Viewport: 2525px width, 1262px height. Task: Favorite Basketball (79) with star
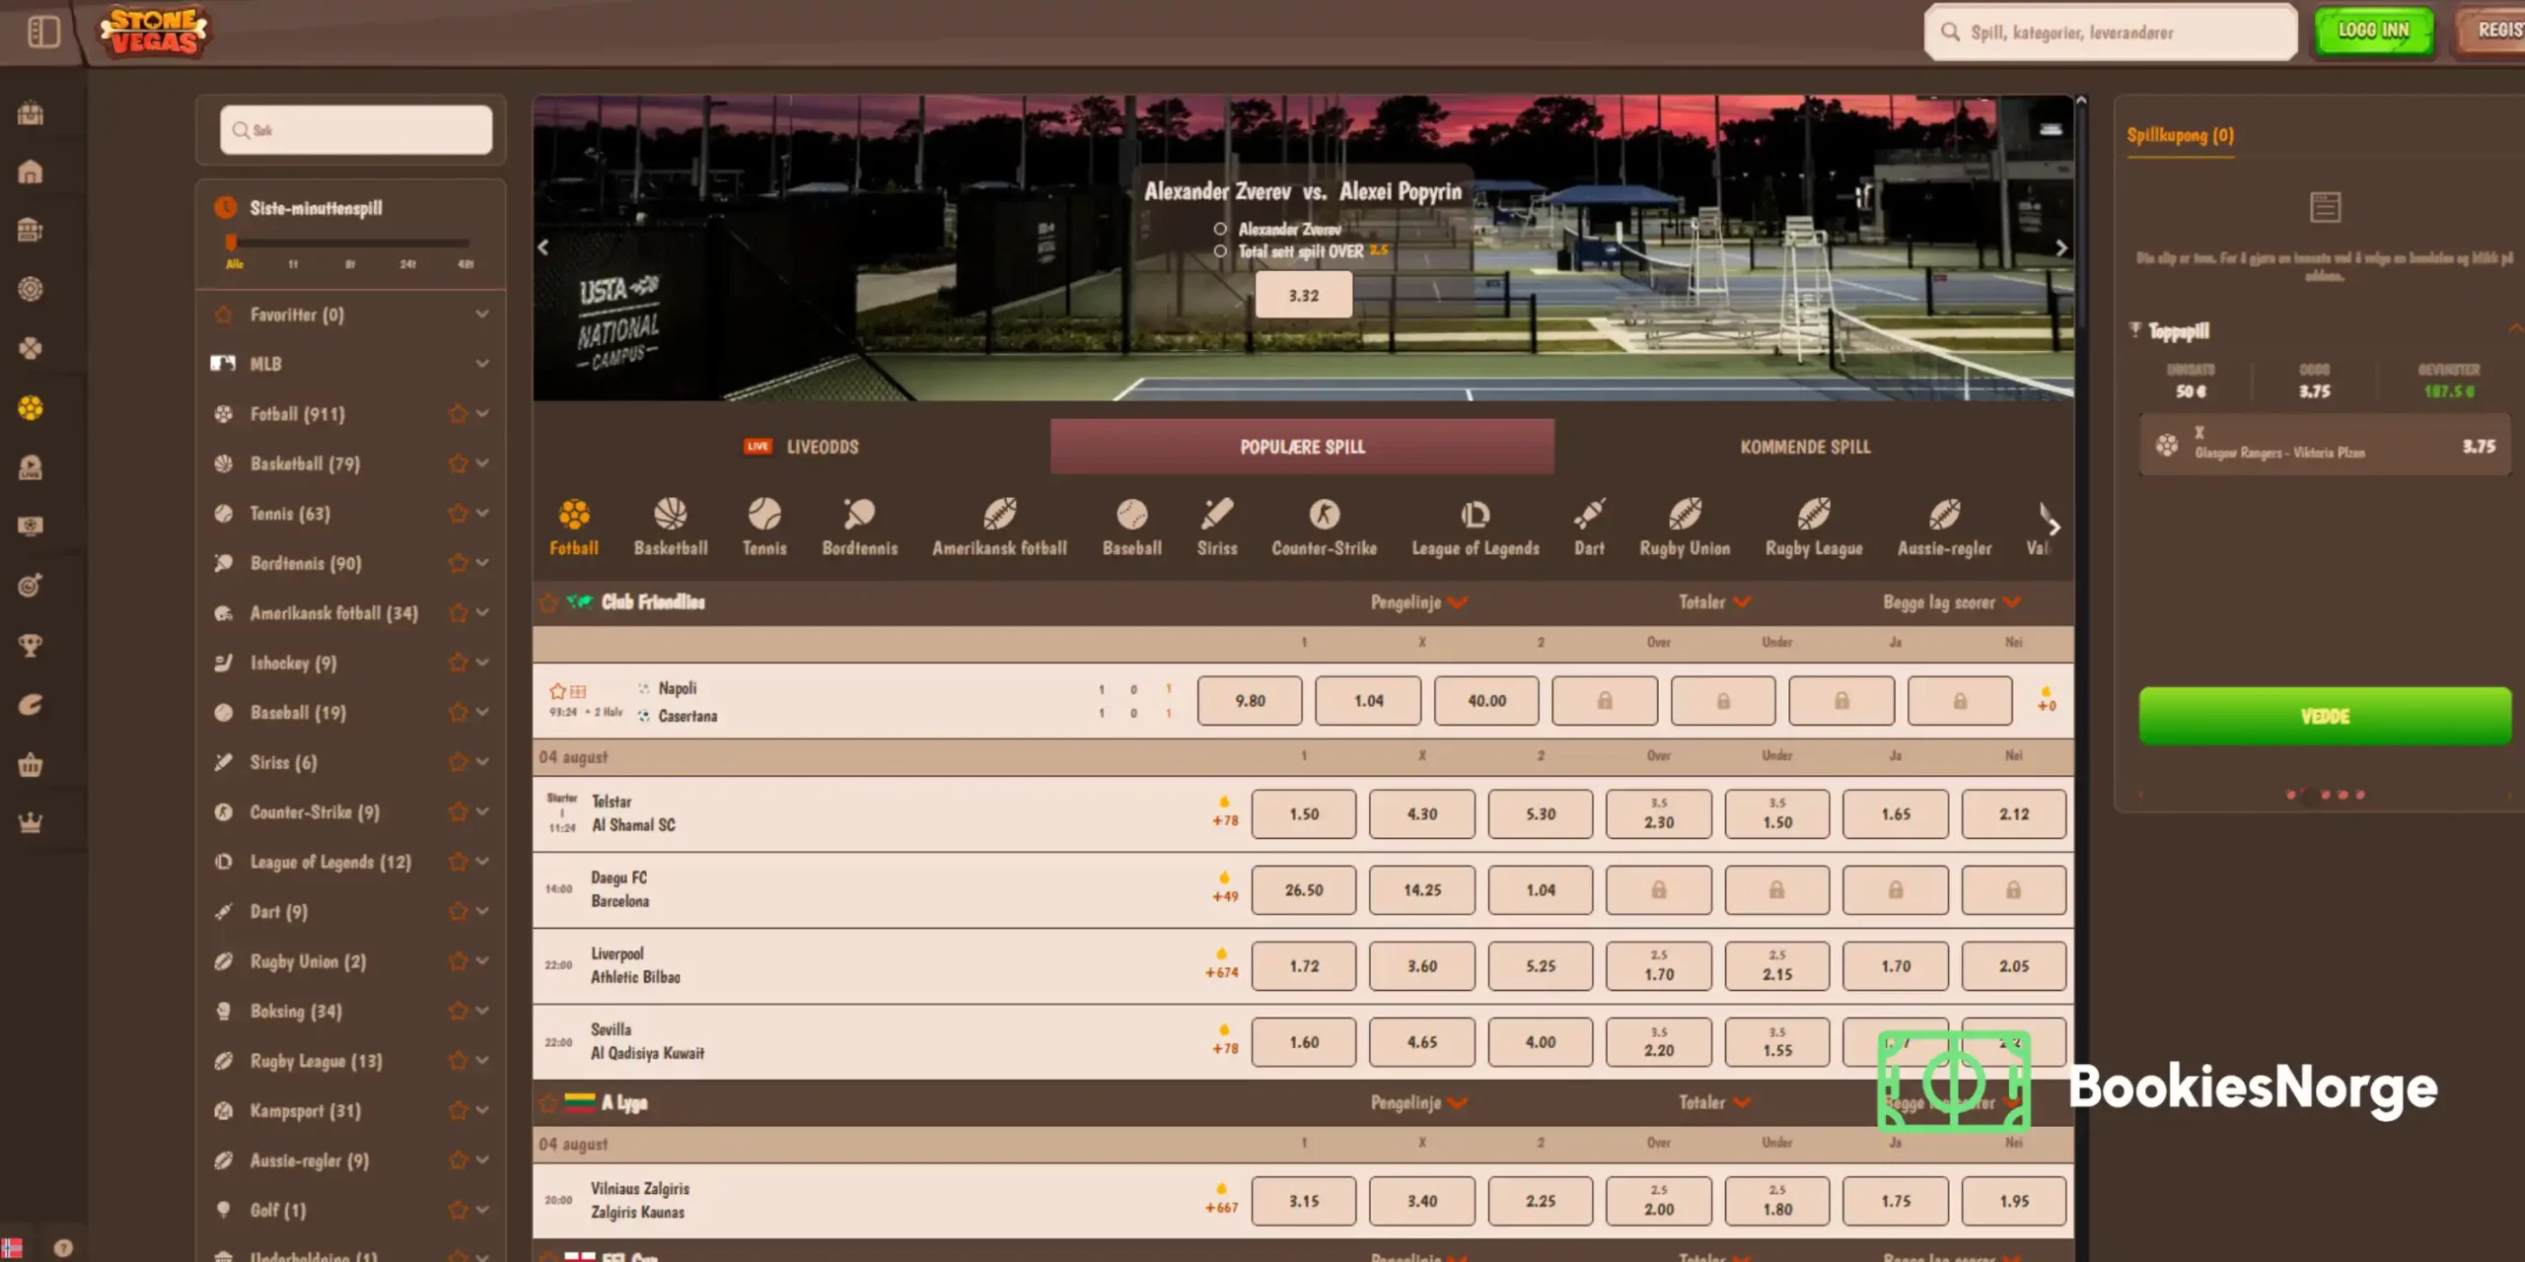(x=458, y=463)
